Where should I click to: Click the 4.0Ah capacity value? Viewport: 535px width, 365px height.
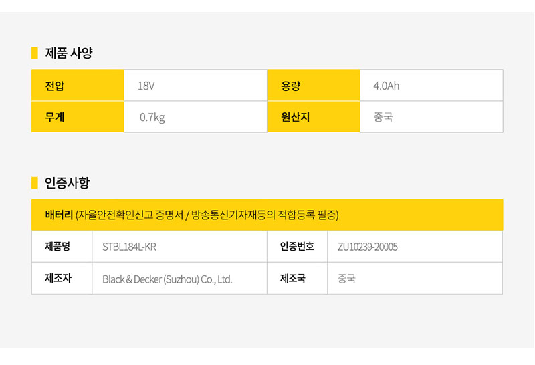pos(387,86)
